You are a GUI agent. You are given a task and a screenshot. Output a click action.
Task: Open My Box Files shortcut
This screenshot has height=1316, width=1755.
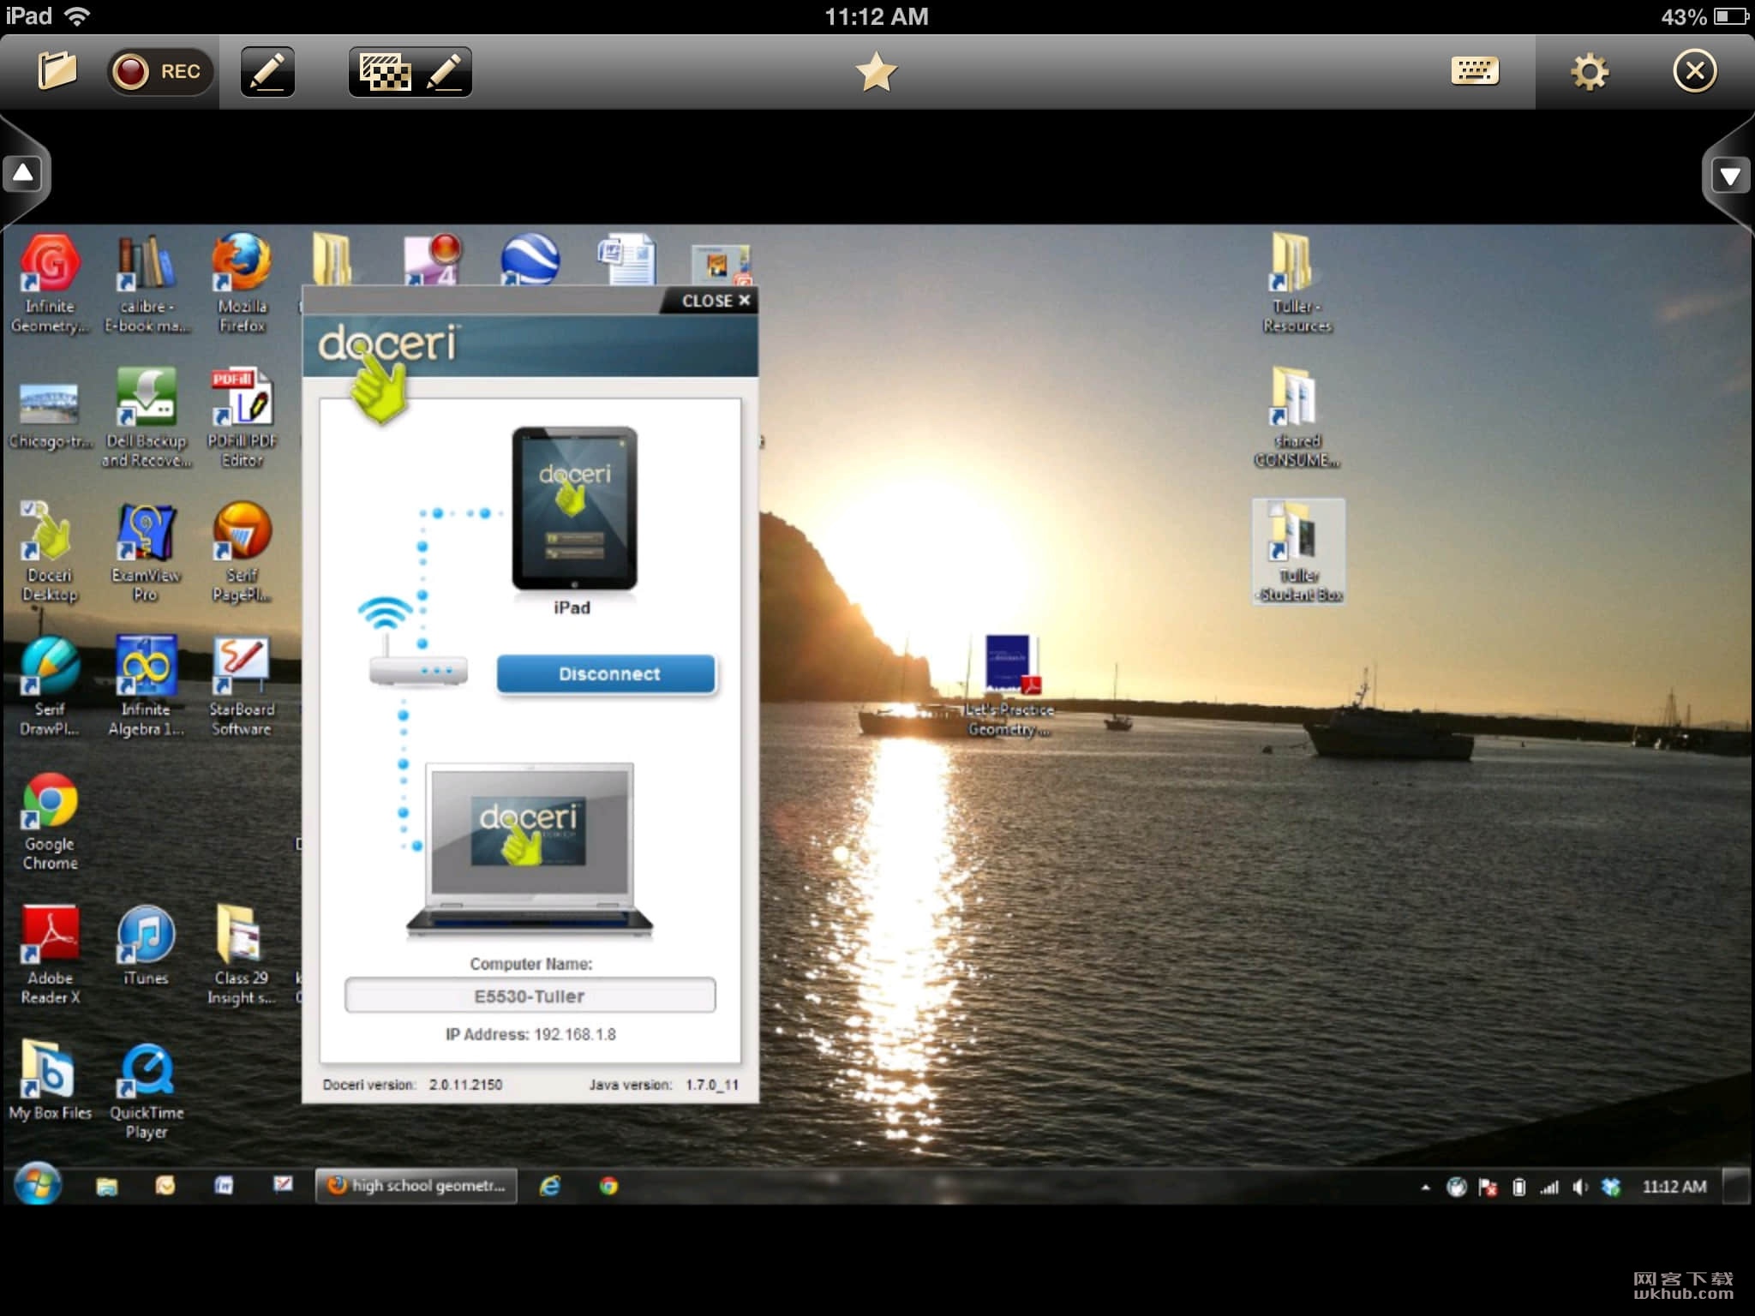[x=50, y=1081]
